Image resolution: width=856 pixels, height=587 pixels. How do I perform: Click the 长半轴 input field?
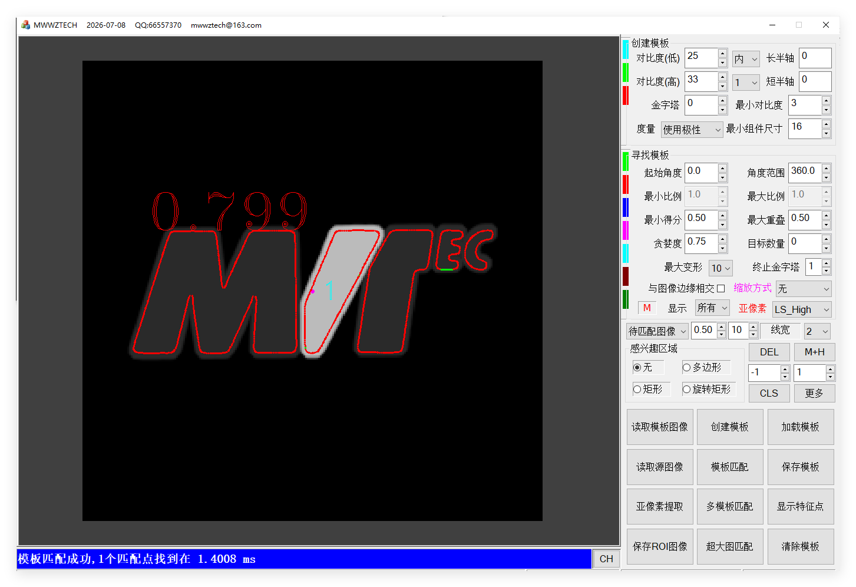pos(815,58)
